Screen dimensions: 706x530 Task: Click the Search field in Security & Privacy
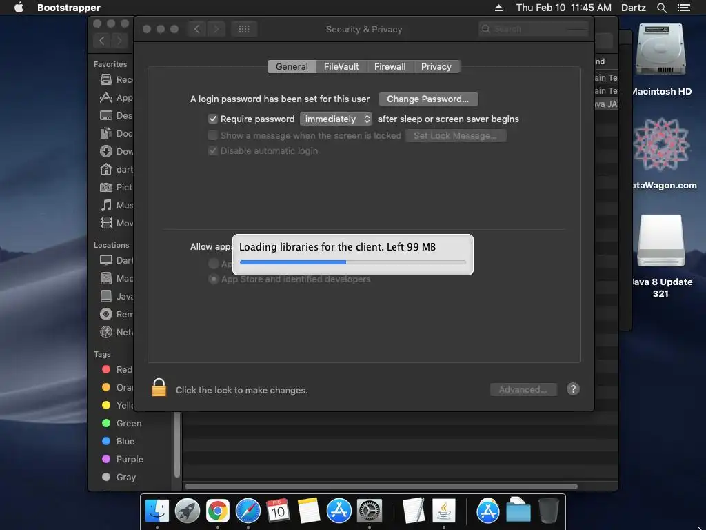pos(534,29)
